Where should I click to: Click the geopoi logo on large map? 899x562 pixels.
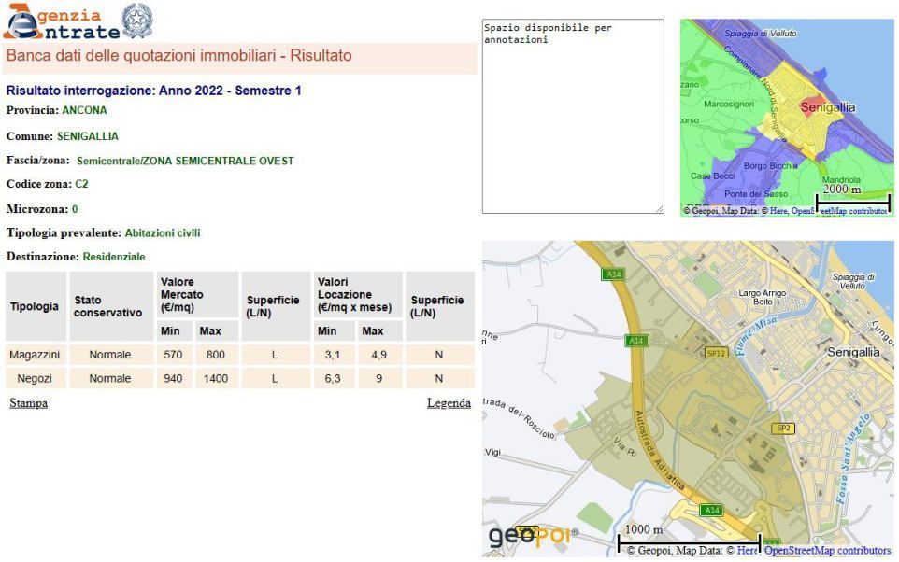[534, 536]
